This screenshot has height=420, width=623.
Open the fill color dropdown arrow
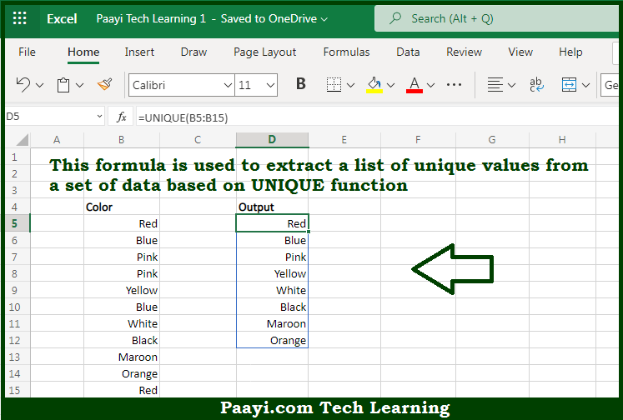coord(390,85)
